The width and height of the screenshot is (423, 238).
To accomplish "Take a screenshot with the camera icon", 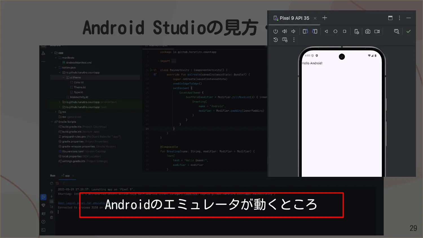I will (368, 31).
